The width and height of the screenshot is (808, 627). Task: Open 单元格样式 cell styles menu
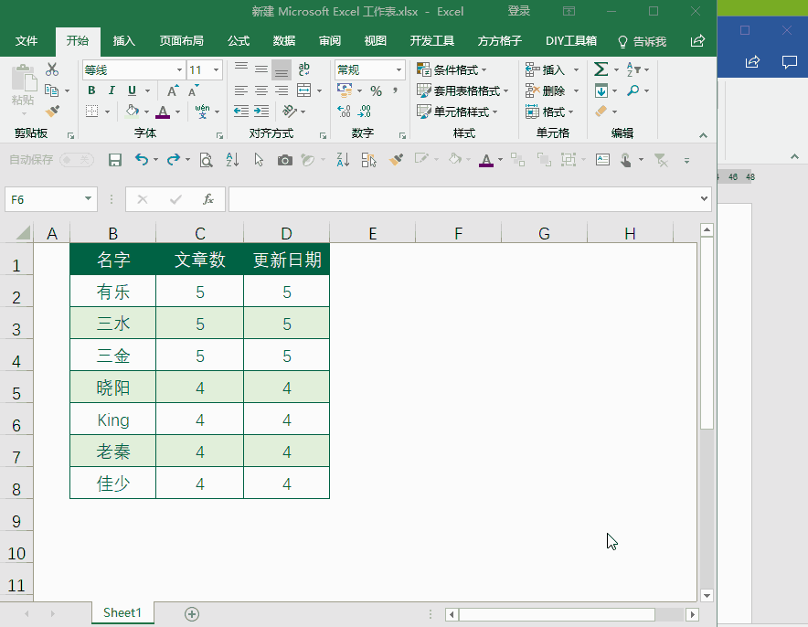(457, 112)
